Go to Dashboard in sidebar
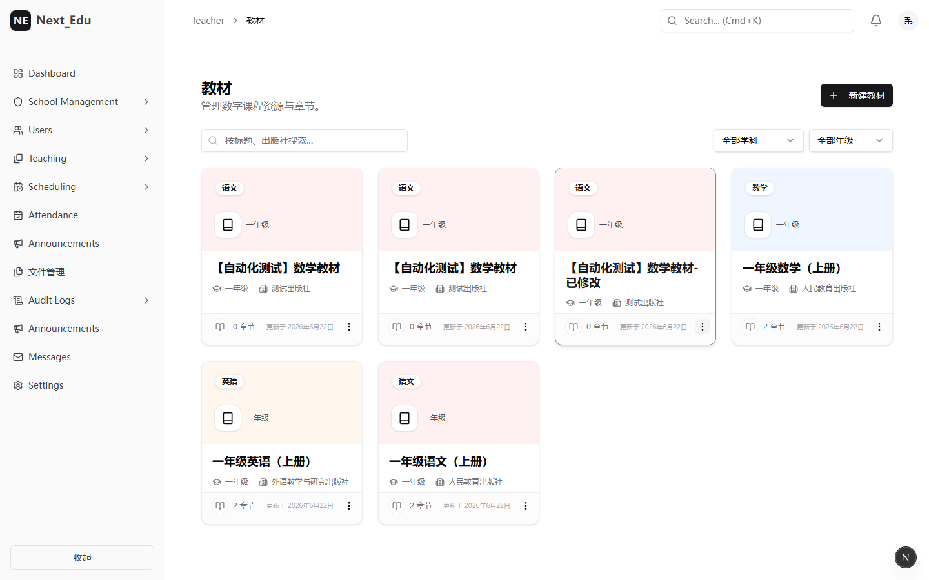The width and height of the screenshot is (929, 580). pyautogui.click(x=82, y=73)
